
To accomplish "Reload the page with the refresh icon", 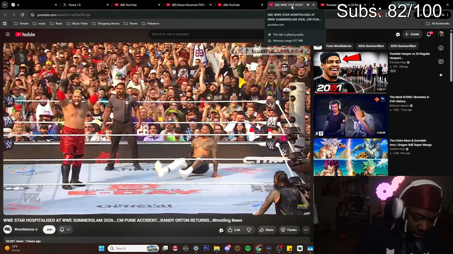I will click(x=22, y=15).
